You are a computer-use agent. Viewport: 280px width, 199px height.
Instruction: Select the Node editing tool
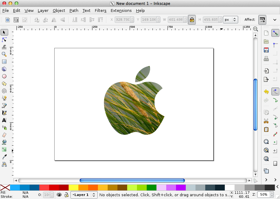4,40
